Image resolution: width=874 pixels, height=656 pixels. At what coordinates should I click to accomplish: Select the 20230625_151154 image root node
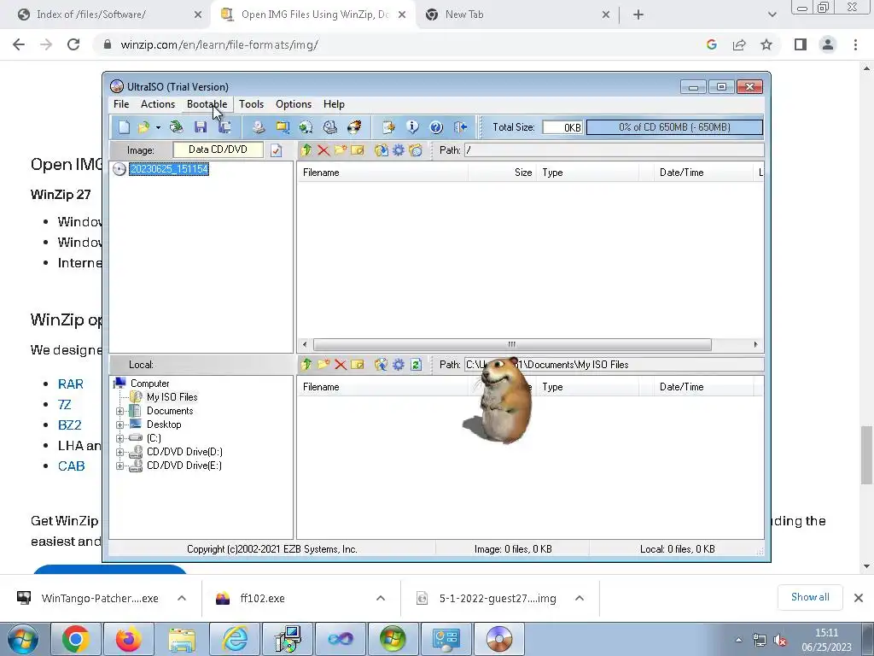tap(169, 169)
